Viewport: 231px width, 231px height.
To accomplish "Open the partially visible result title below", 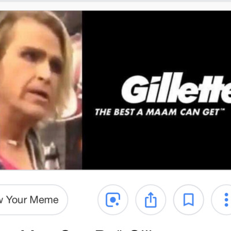I will pyautogui.click(x=87, y=229).
